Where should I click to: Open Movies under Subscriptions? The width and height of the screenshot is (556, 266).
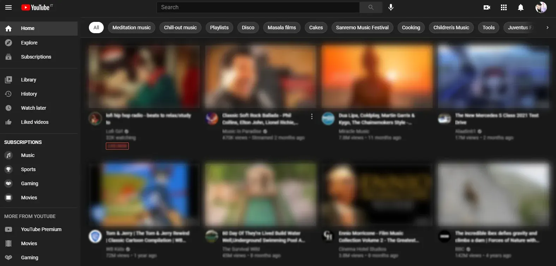point(39,198)
